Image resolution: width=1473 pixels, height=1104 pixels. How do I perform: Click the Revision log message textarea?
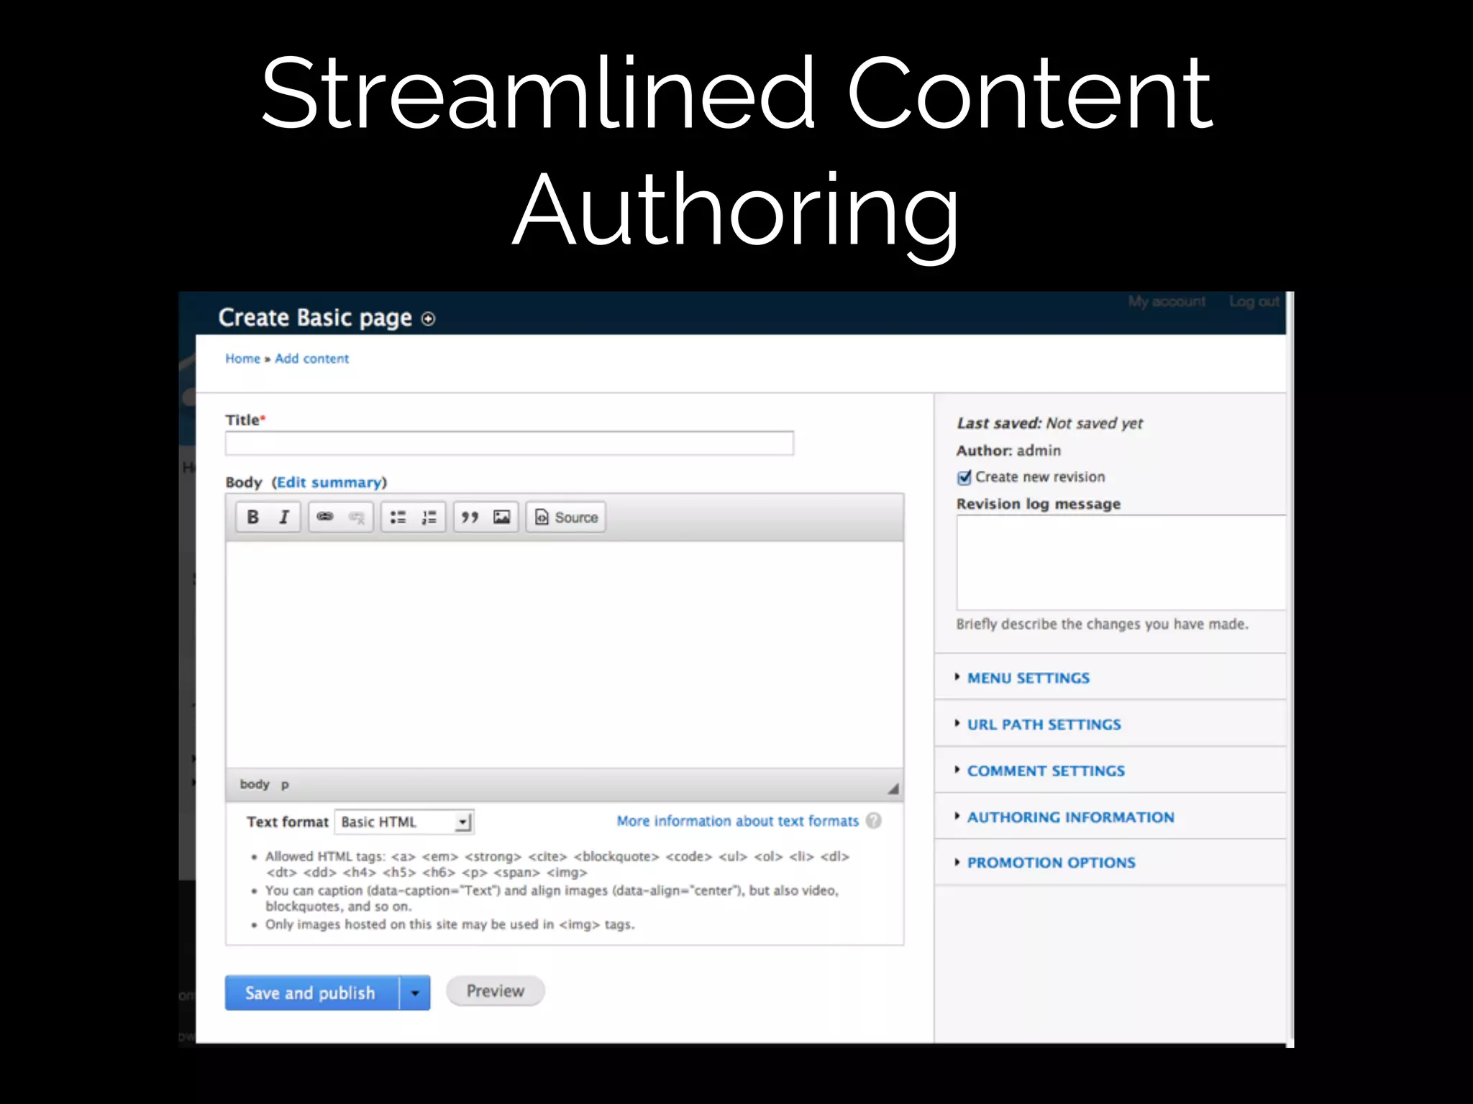(x=1121, y=562)
